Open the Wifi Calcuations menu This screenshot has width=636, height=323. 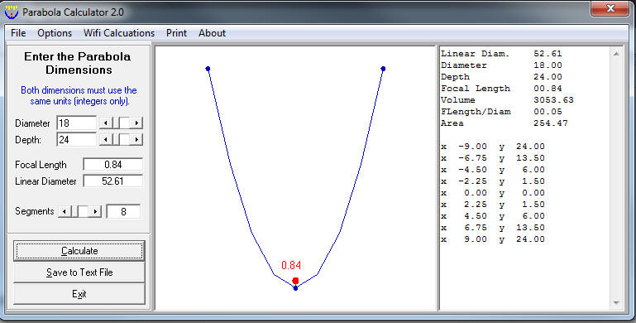point(119,33)
